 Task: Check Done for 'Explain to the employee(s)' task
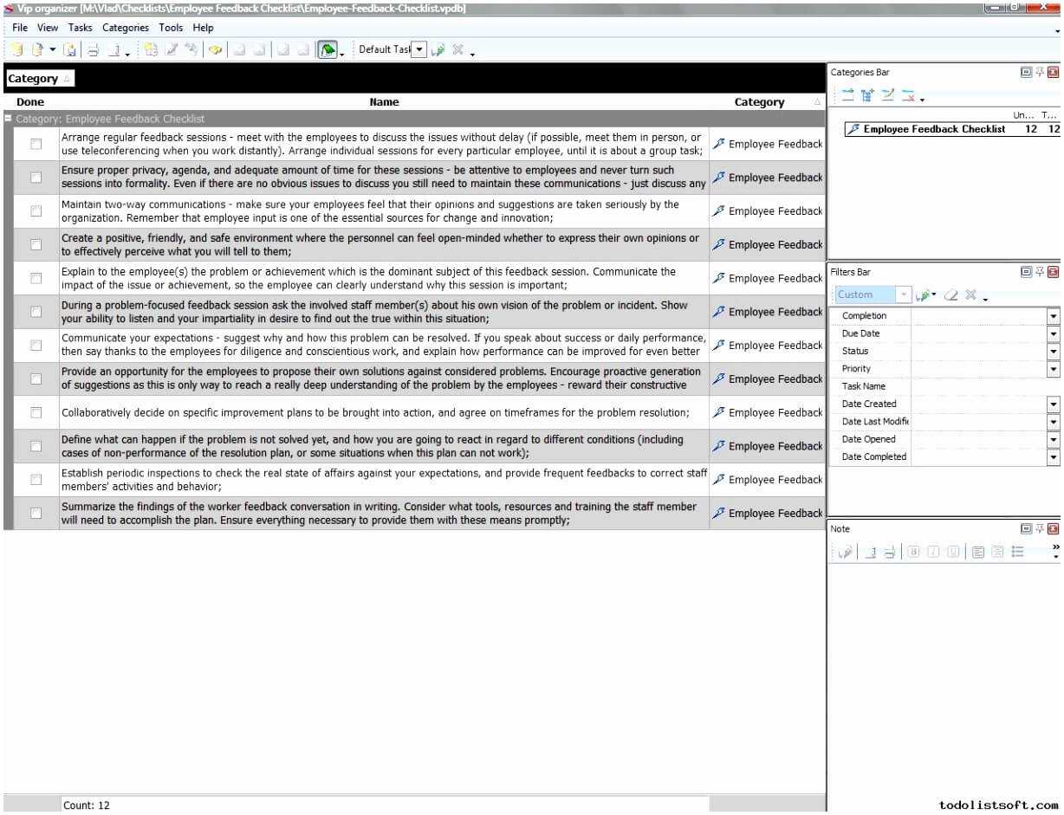(x=36, y=278)
